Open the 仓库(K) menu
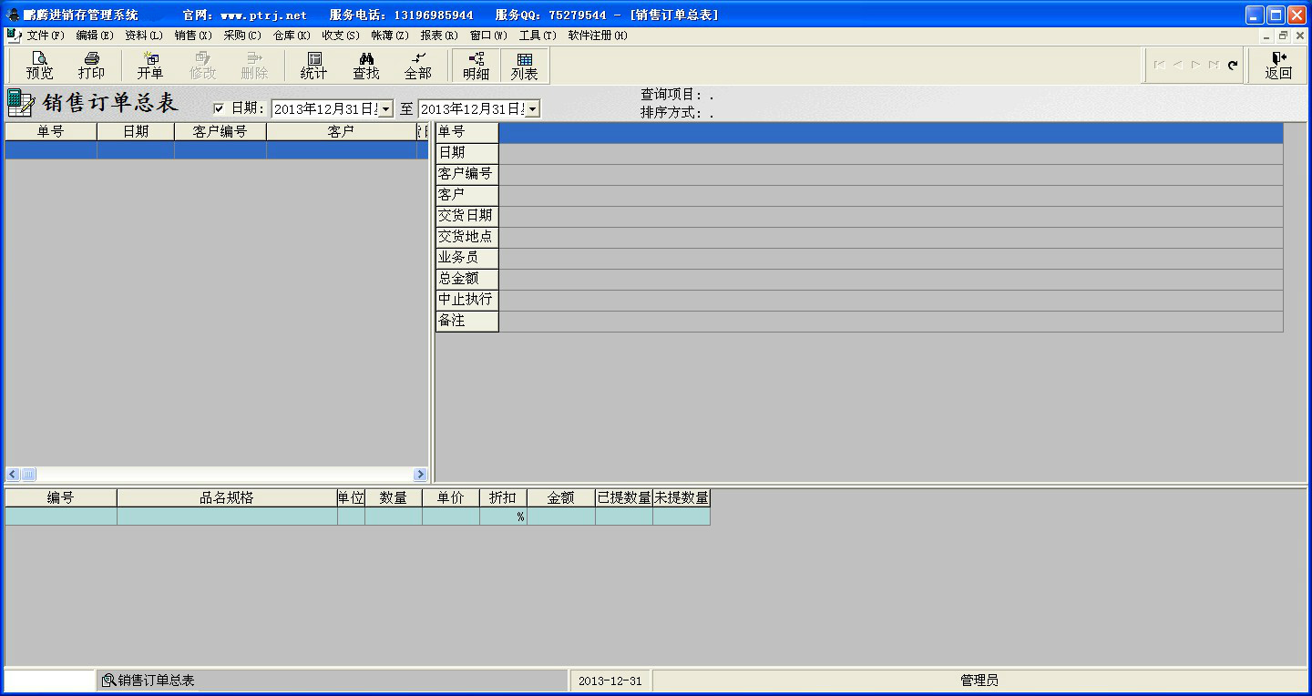The image size is (1312, 696). (x=292, y=36)
